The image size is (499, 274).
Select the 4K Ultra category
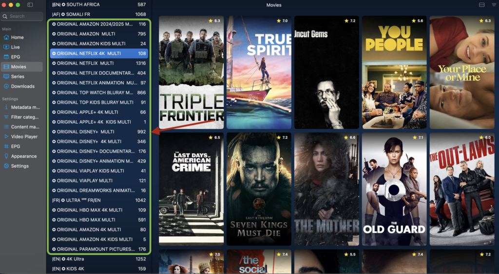pos(99,259)
